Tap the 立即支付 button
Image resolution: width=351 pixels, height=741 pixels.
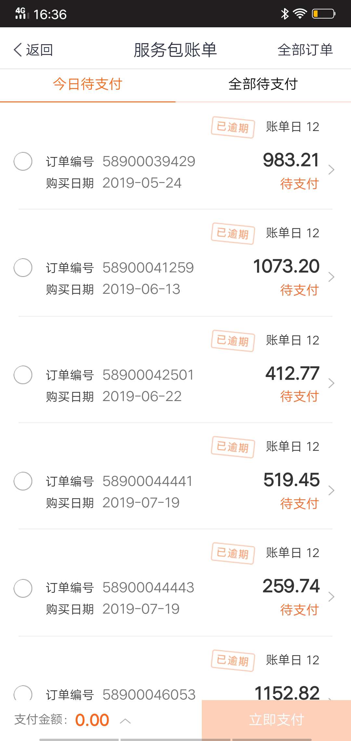point(276,720)
